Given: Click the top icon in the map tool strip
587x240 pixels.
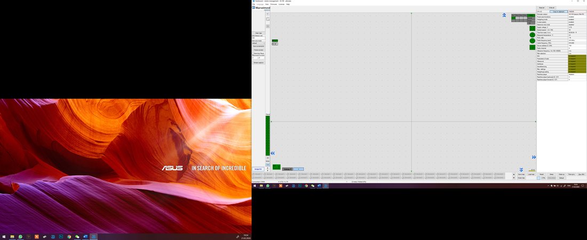Looking at the screenshot, I should (x=268, y=13).
